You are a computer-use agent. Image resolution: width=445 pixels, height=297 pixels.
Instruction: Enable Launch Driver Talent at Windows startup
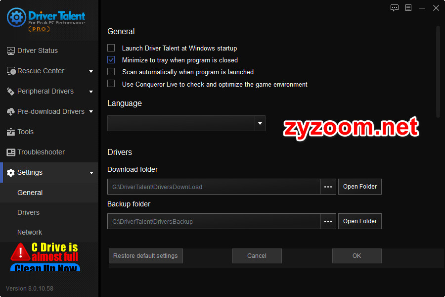[x=111, y=48]
